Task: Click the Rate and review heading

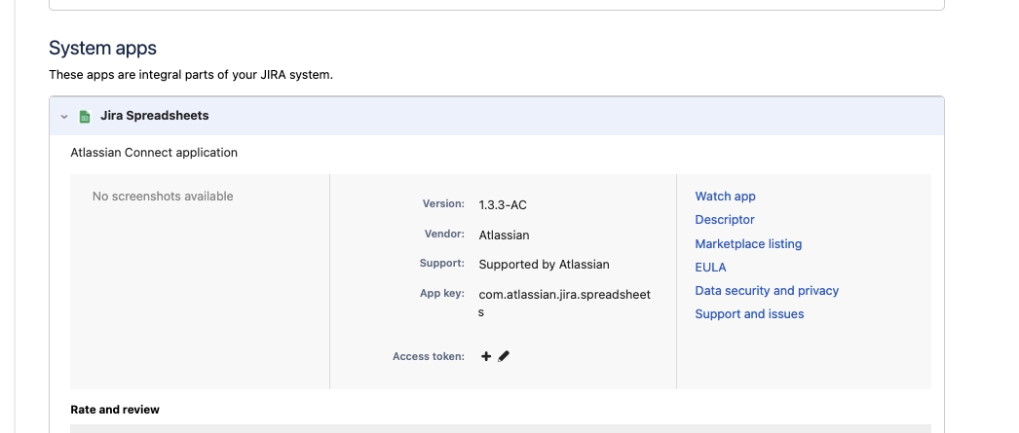Action: [115, 410]
